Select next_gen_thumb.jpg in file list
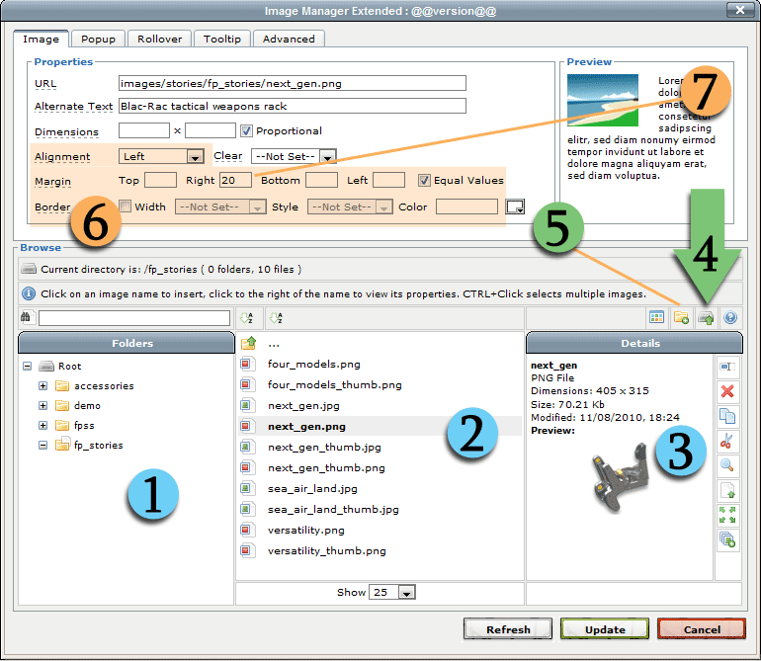This screenshot has height=661, width=761. tap(324, 447)
